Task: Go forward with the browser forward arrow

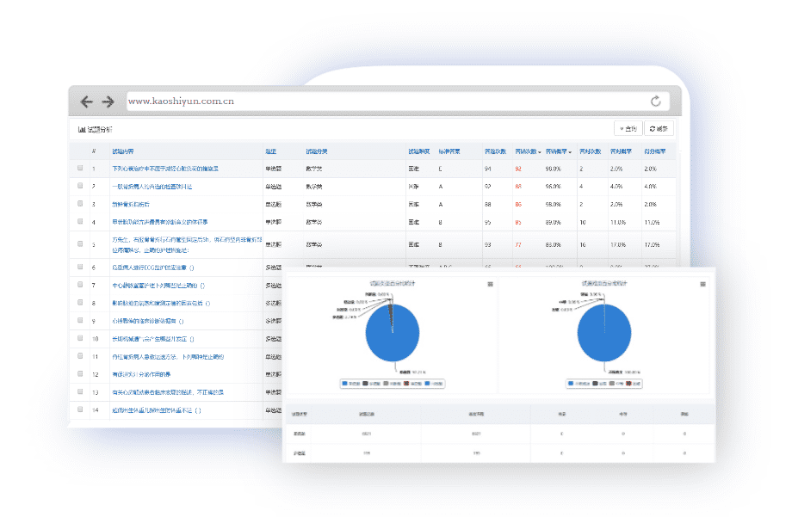Action: point(108,102)
